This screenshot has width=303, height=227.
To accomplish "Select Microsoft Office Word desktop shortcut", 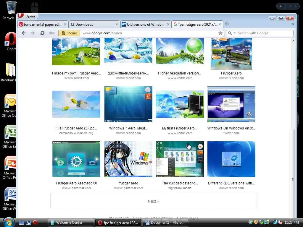I will click(9, 199).
